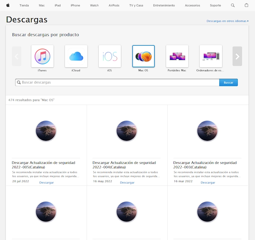Click the iTunes label under icon
The height and width of the screenshot is (240, 255).
42,70
